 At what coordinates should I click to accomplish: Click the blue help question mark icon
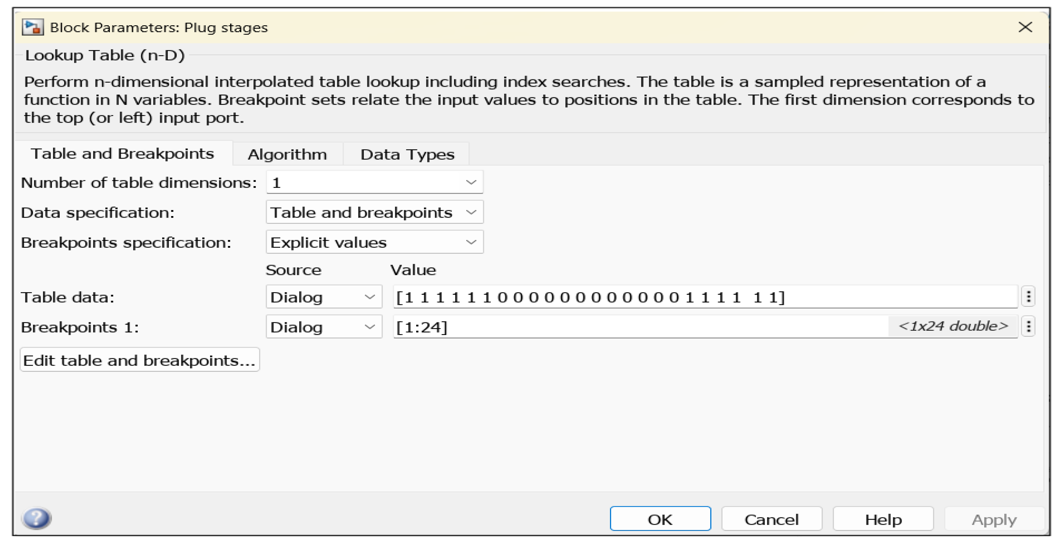click(x=37, y=518)
